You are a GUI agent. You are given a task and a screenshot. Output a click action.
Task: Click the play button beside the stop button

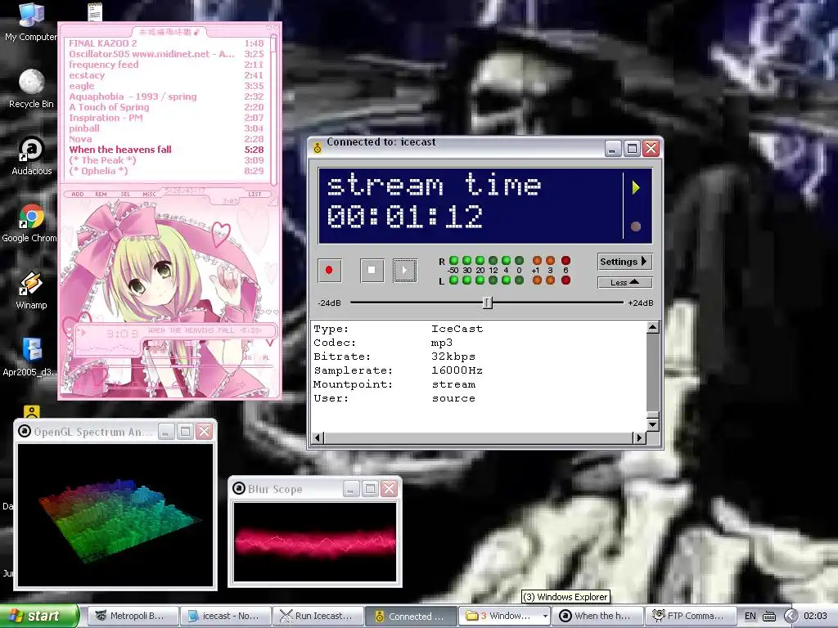pos(404,270)
